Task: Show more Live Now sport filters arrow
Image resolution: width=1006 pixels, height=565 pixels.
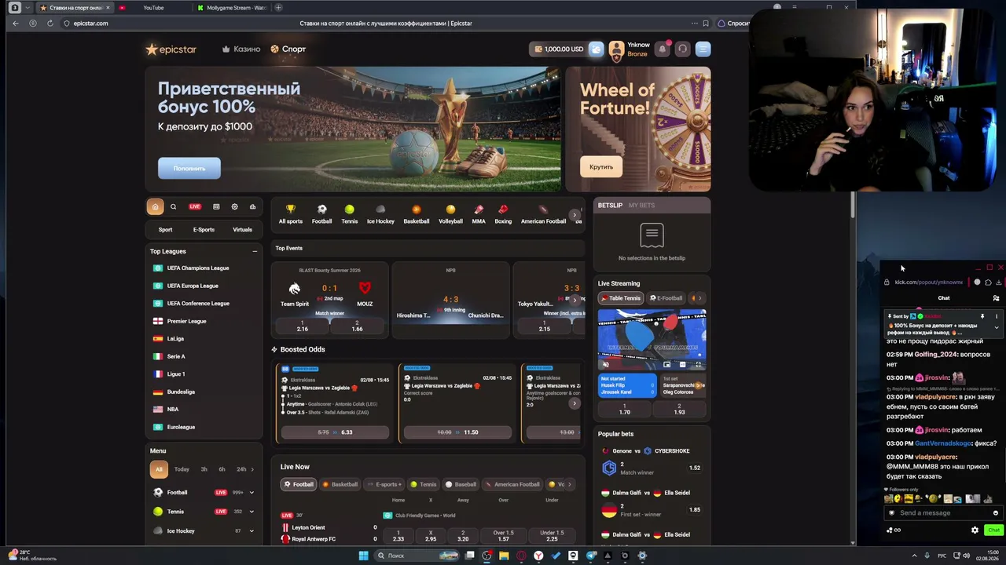Action: (x=570, y=484)
